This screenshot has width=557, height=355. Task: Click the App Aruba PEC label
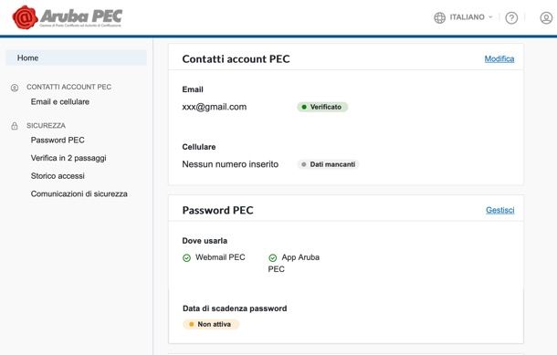pyautogui.click(x=294, y=263)
